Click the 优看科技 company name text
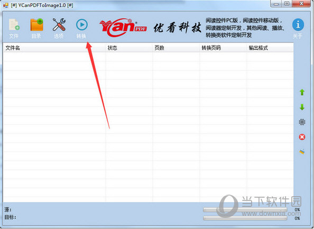The height and width of the screenshot is (229, 314). 178,28
